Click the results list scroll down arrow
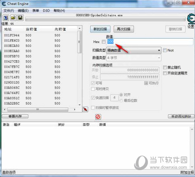 [80, 105]
